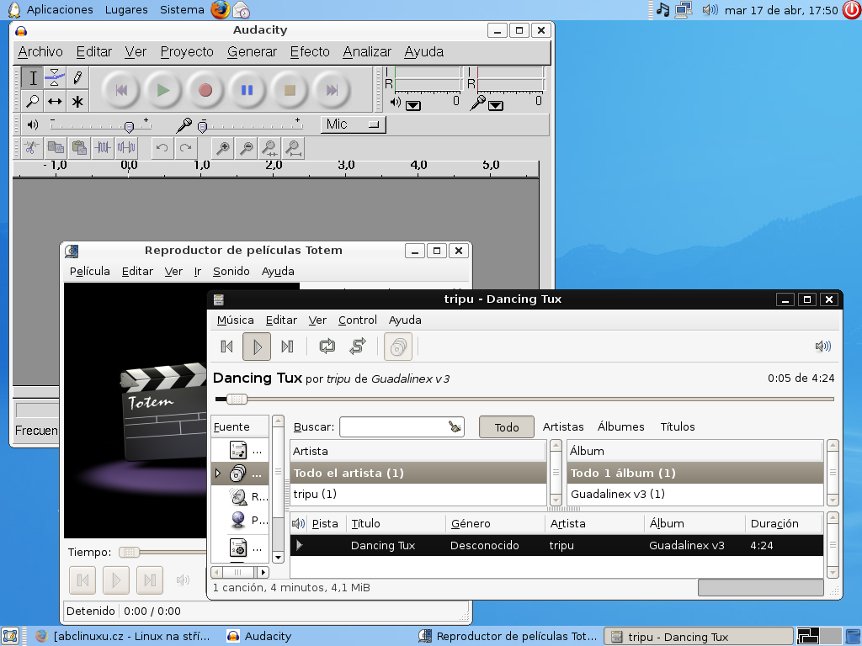This screenshot has height=646, width=862.
Task: Click the Copy icon in Audacity toolbar
Action: [x=56, y=148]
